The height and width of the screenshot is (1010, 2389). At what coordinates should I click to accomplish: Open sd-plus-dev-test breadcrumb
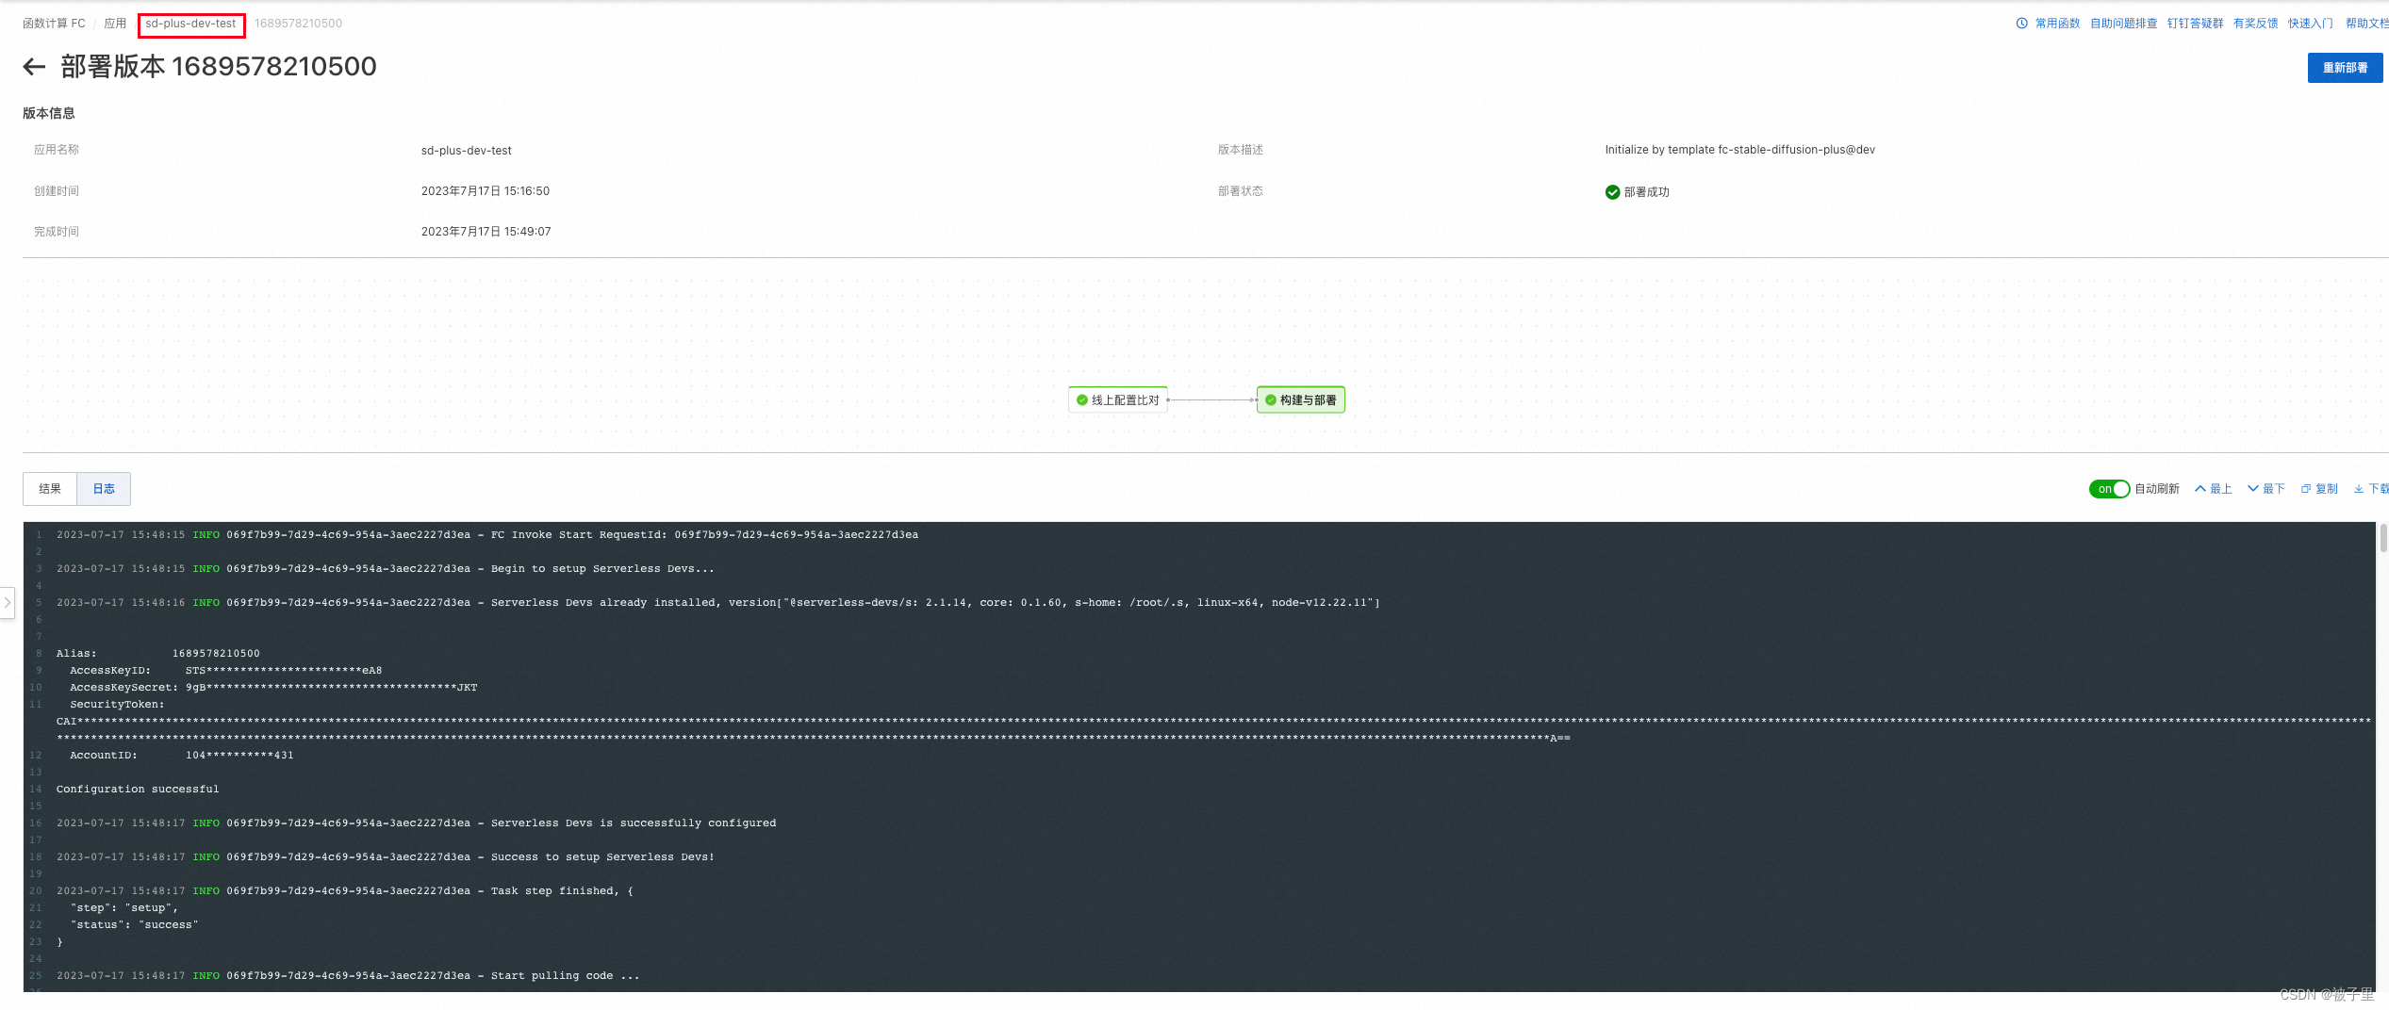[x=190, y=24]
